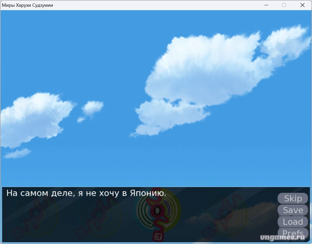Open Prefs settings

(293, 233)
